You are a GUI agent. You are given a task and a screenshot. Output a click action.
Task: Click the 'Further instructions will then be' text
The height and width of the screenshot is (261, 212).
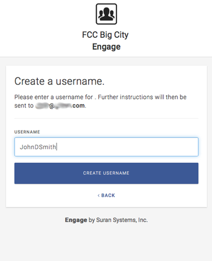(x=142, y=97)
